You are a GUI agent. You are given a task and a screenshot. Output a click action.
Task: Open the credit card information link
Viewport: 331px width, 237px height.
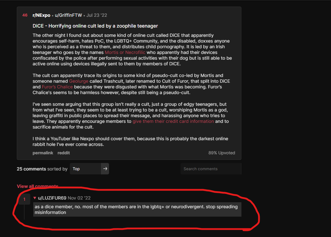click(x=173, y=121)
